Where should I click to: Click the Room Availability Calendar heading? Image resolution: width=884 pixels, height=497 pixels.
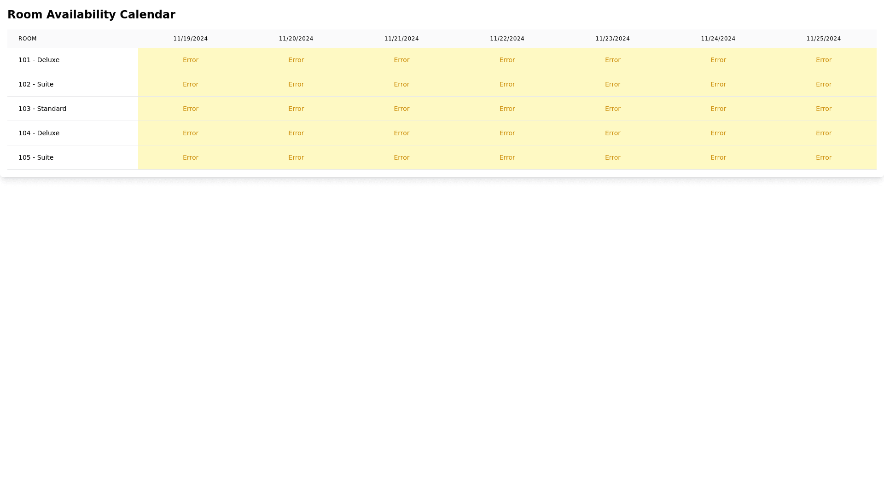(91, 15)
